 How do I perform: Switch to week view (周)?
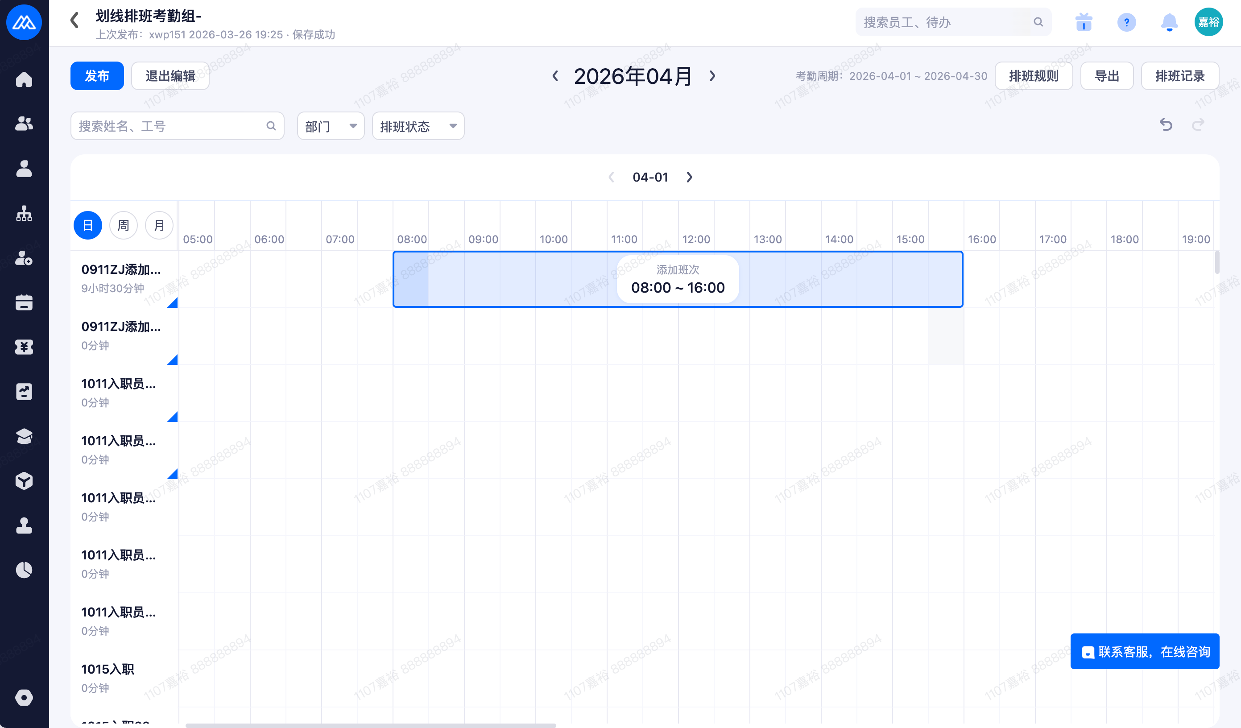point(123,226)
